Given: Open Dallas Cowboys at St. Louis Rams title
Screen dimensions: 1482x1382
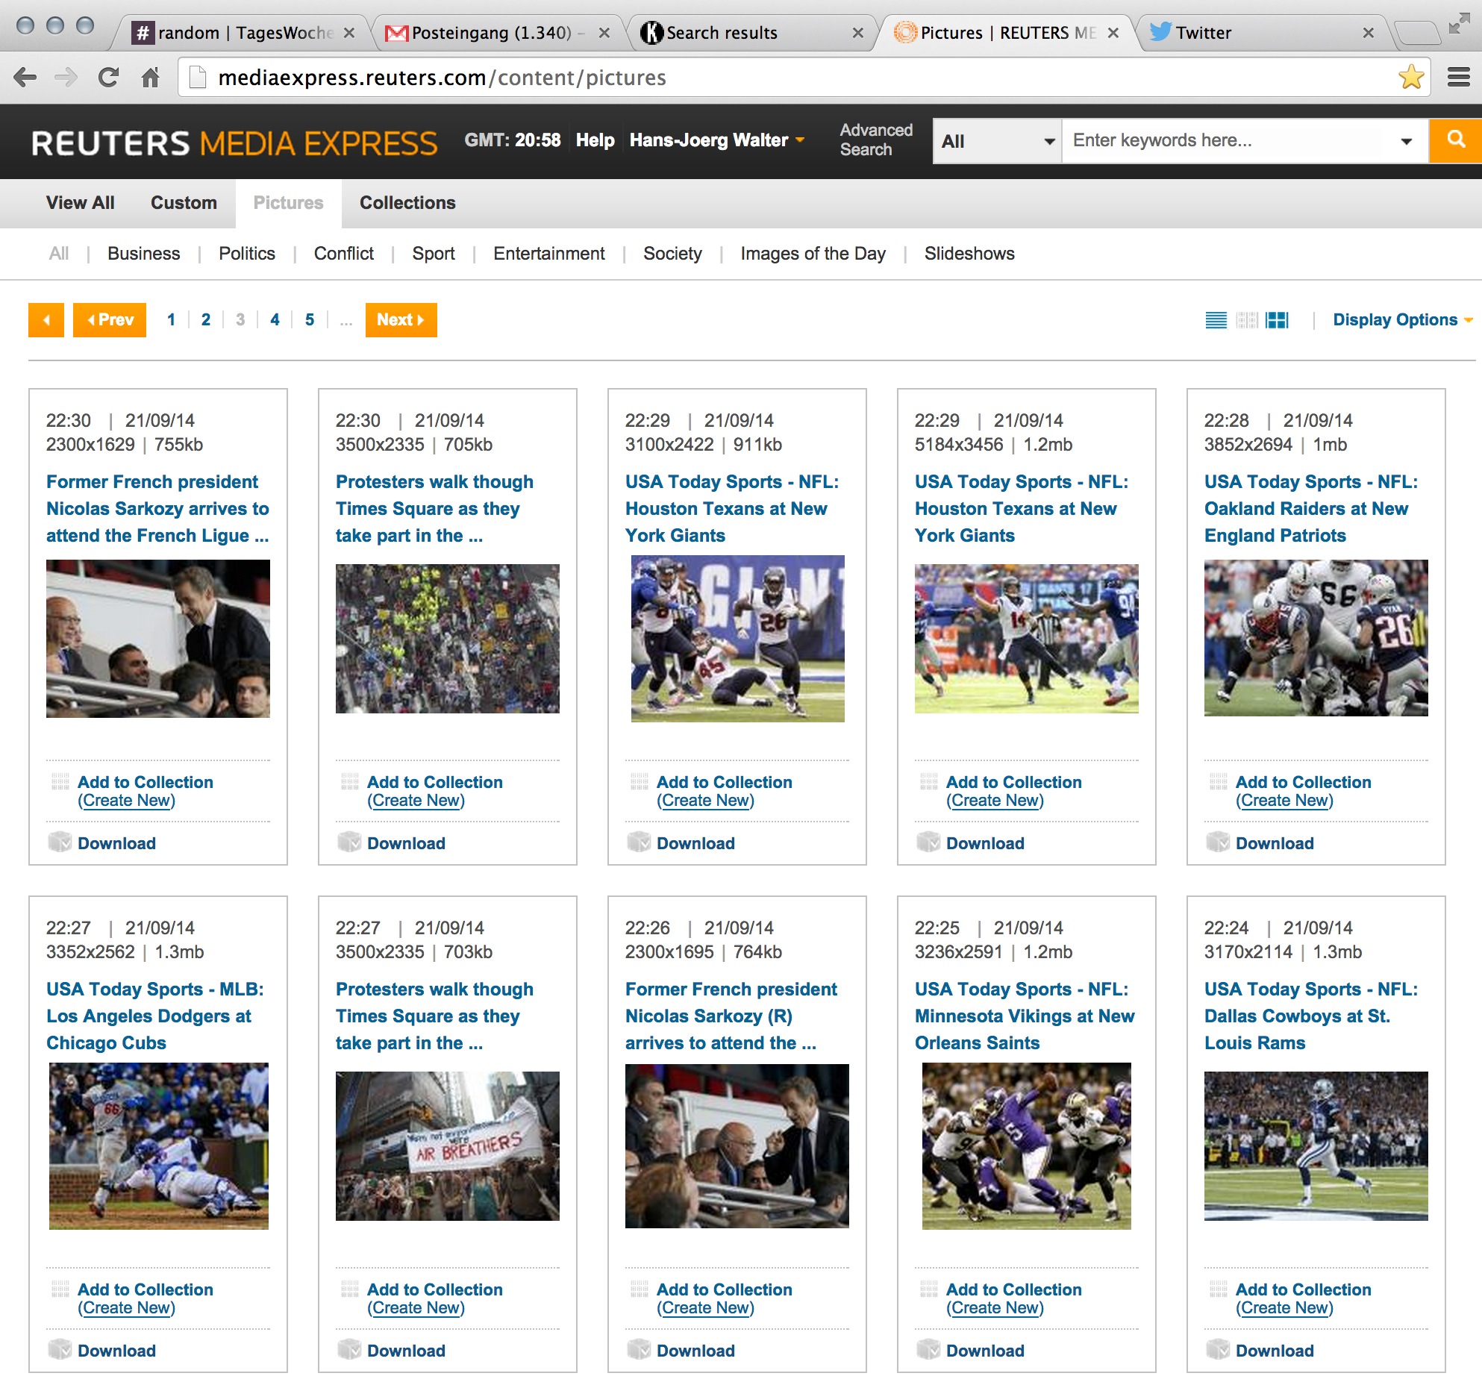Looking at the screenshot, I should (x=1311, y=1016).
